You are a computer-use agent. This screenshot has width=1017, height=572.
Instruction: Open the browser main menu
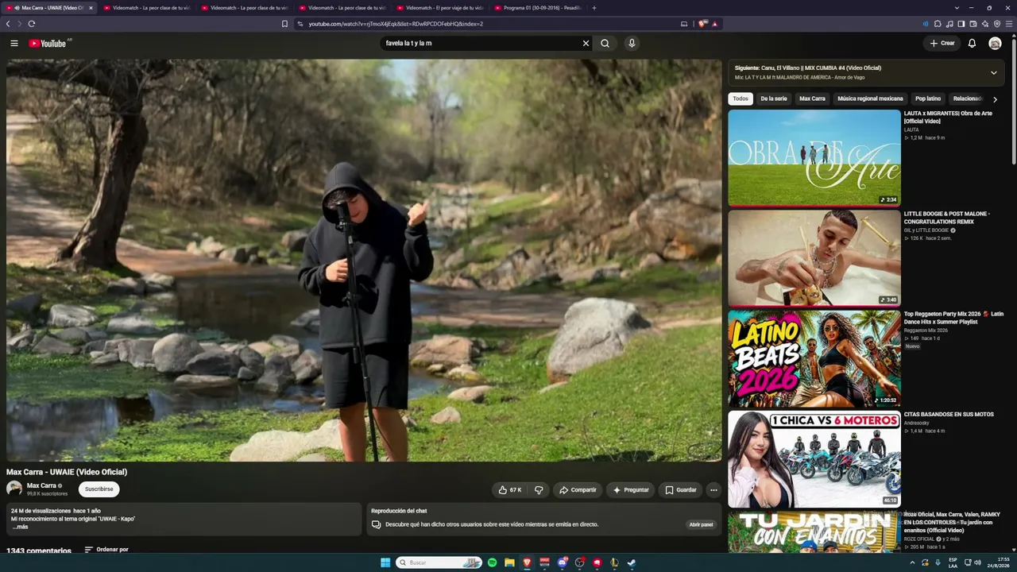(x=1009, y=24)
